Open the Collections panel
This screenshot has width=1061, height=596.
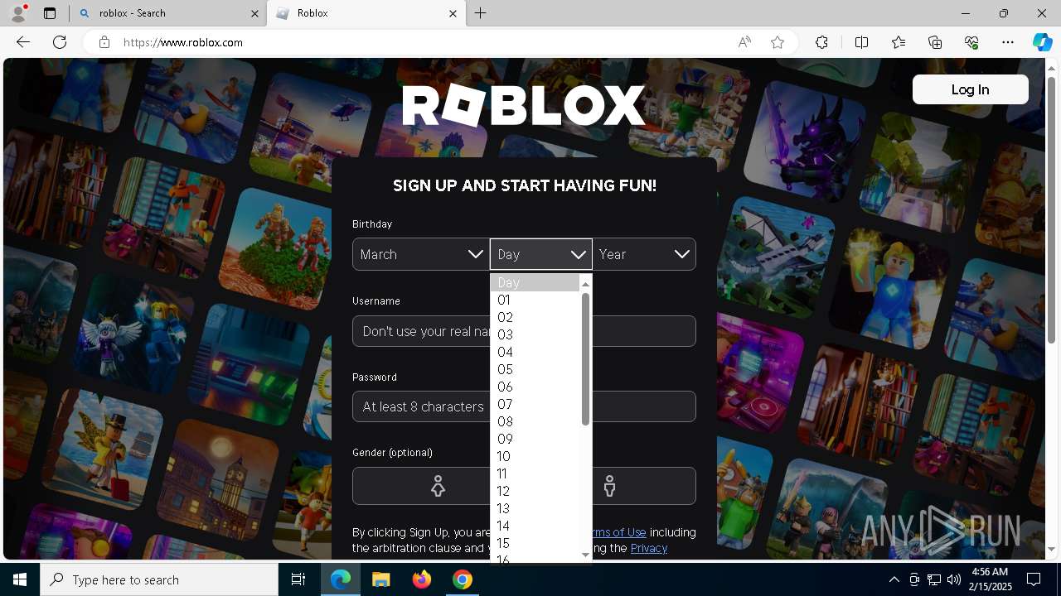(x=935, y=42)
